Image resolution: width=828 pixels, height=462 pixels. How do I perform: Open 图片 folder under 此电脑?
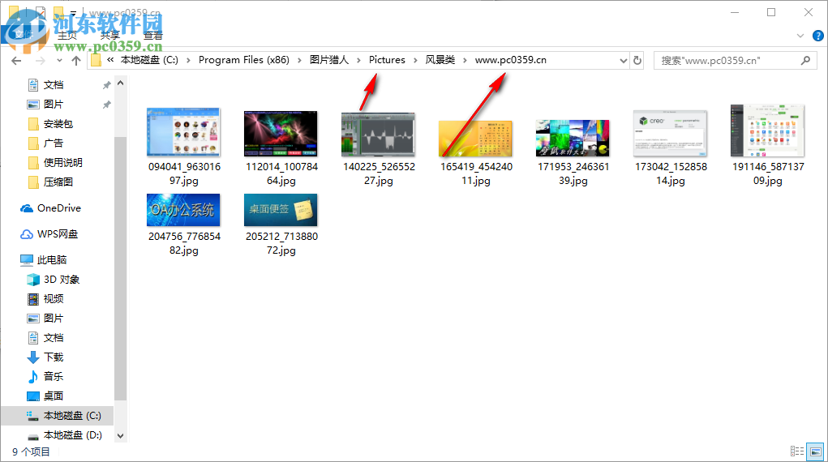click(54, 319)
